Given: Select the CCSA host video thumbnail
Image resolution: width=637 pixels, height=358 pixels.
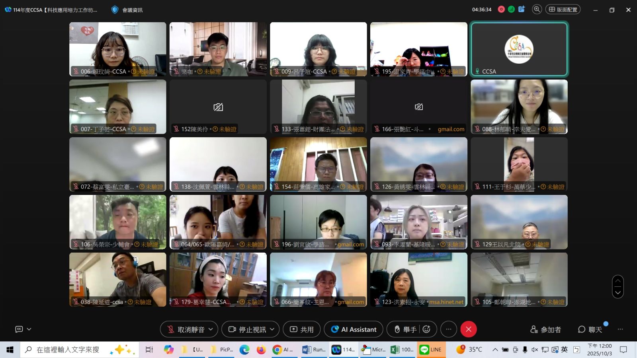Looking at the screenshot, I should pyautogui.click(x=519, y=49).
